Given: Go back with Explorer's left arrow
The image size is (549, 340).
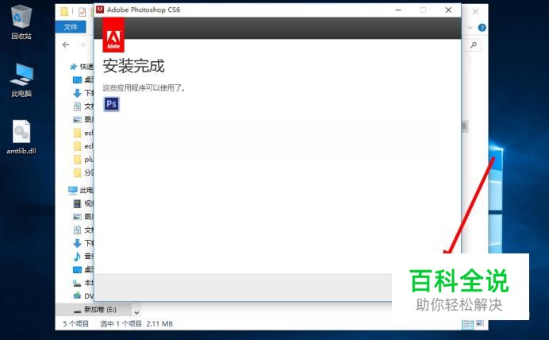Looking at the screenshot, I should (x=66, y=44).
